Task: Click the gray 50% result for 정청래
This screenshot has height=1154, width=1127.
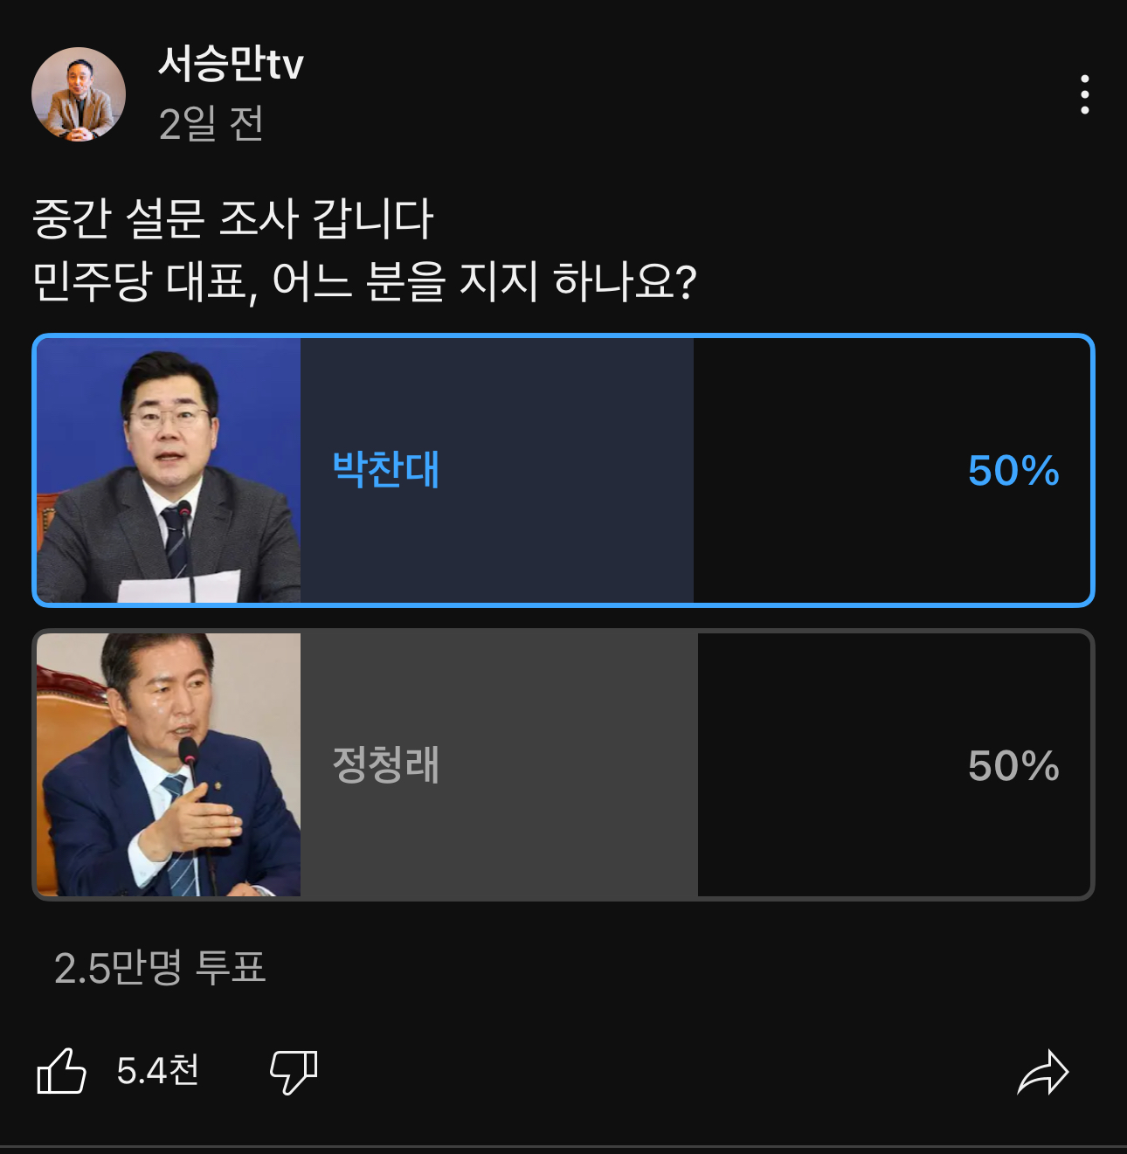Action: click(1013, 766)
